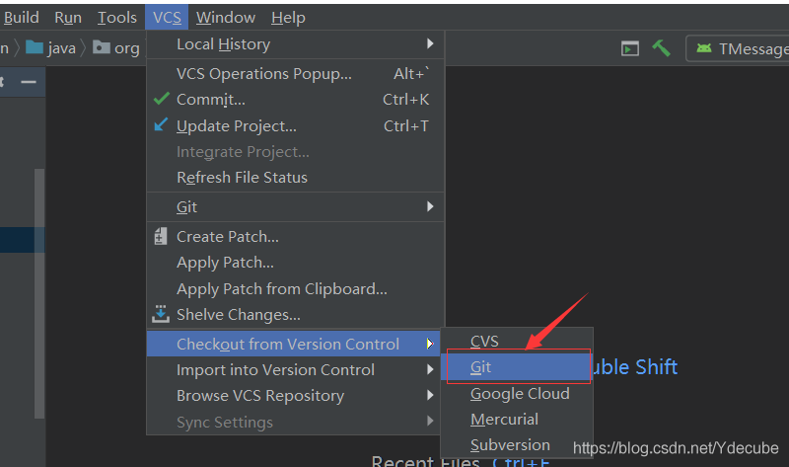Click the run anything icon beside hammer

pyautogui.click(x=629, y=48)
